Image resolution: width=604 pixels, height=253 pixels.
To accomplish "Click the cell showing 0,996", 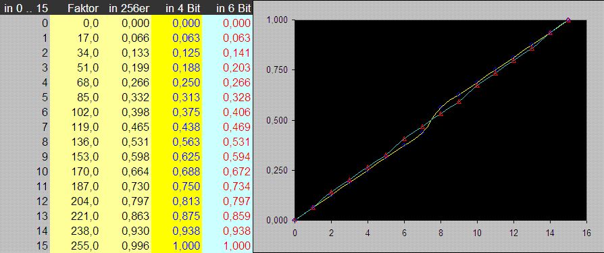I will pos(136,246).
